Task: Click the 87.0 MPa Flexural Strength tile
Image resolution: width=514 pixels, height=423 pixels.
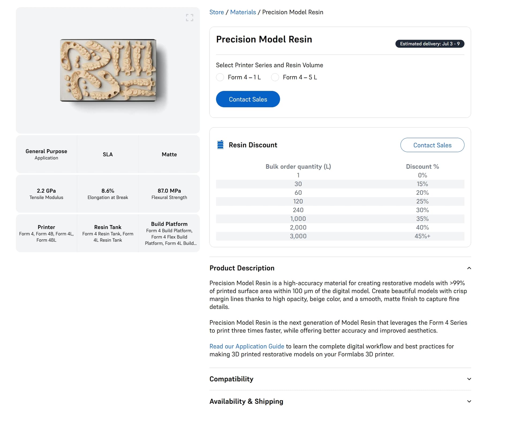Action: (x=169, y=194)
